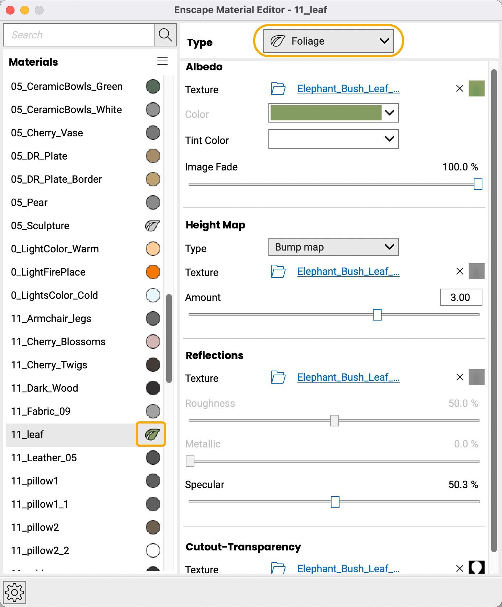Remove the Height Map texture with X
The height and width of the screenshot is (607, 502).
coord(460,272)
